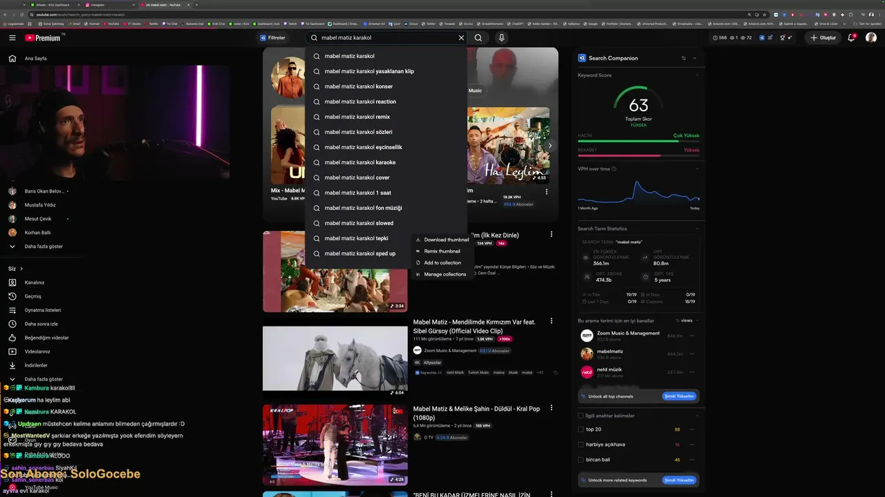Open more options for İlk Kez Dinle video

pyautogui.click(x=551, y=234)
